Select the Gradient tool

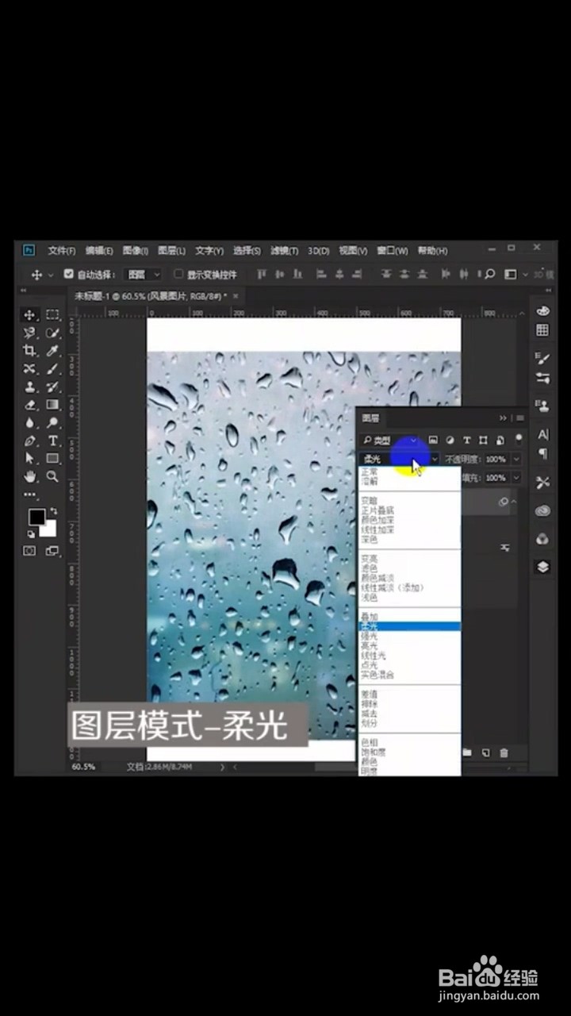coord(52,405)
